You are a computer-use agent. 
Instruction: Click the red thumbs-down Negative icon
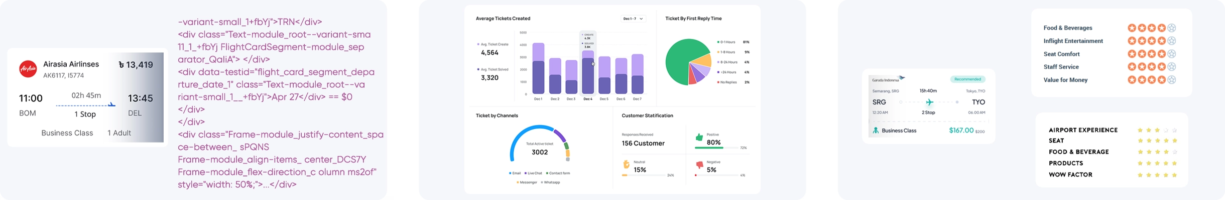(699, 164)
